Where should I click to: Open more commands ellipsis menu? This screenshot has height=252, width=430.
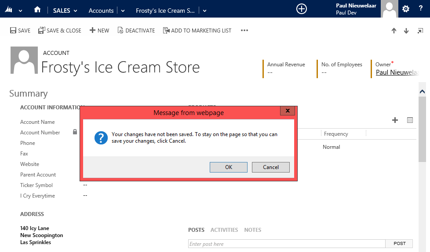[x=244, y=31]
